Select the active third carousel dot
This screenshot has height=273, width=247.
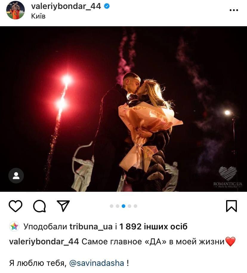click(x=123, y=206)
